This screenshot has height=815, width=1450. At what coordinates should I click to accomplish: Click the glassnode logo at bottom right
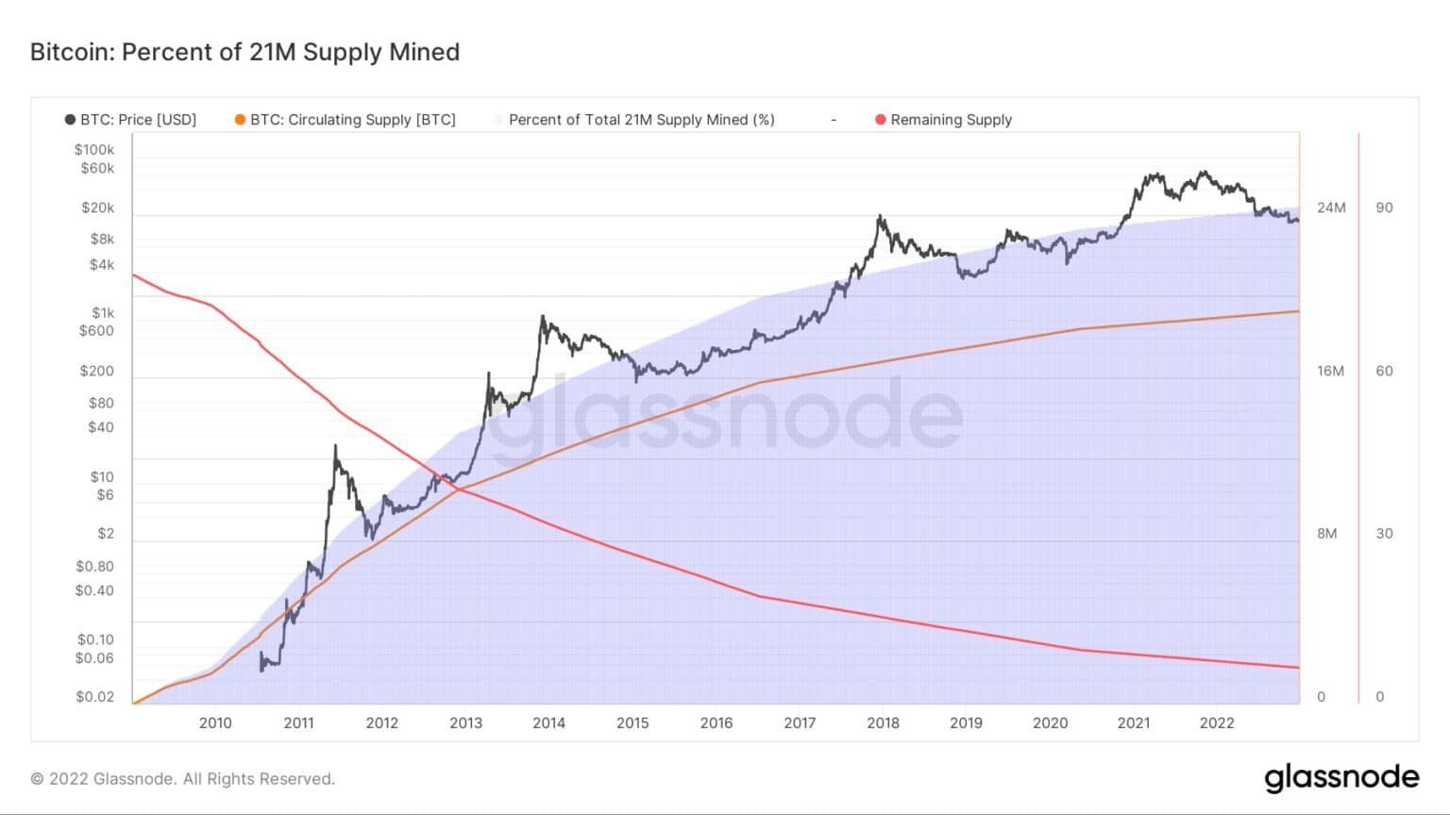coord(1341,777)
